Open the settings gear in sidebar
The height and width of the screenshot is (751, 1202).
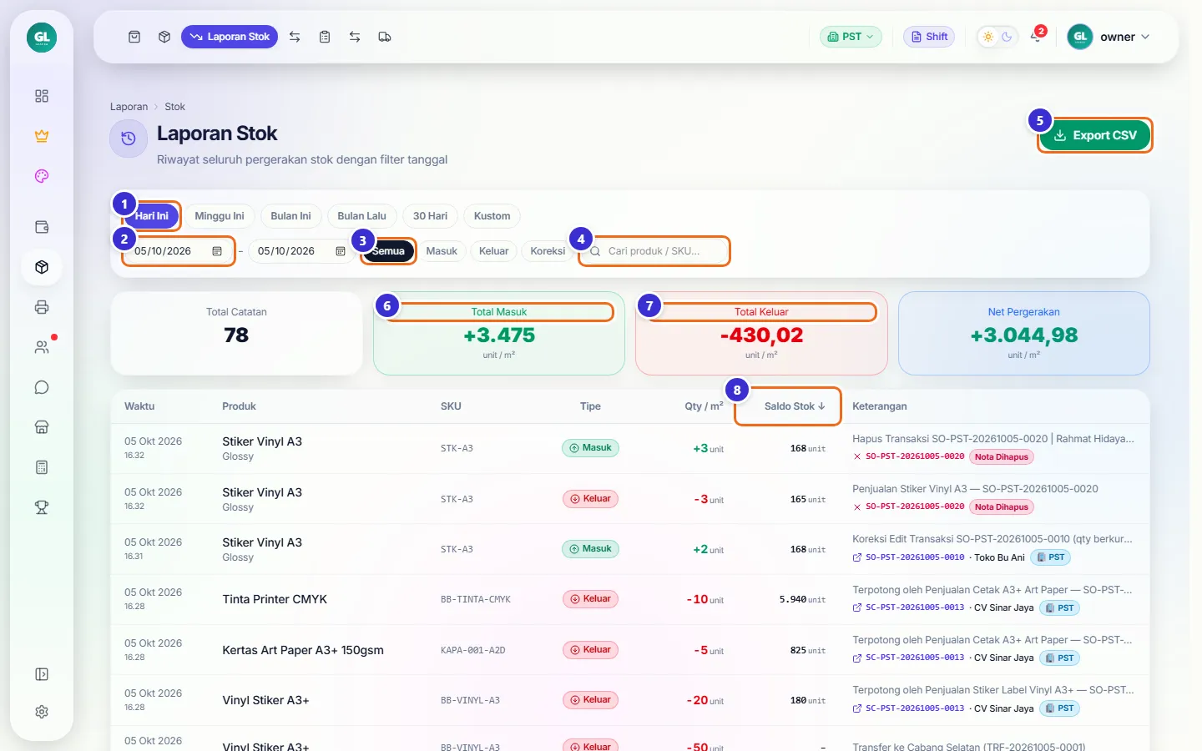click(42, 712)
